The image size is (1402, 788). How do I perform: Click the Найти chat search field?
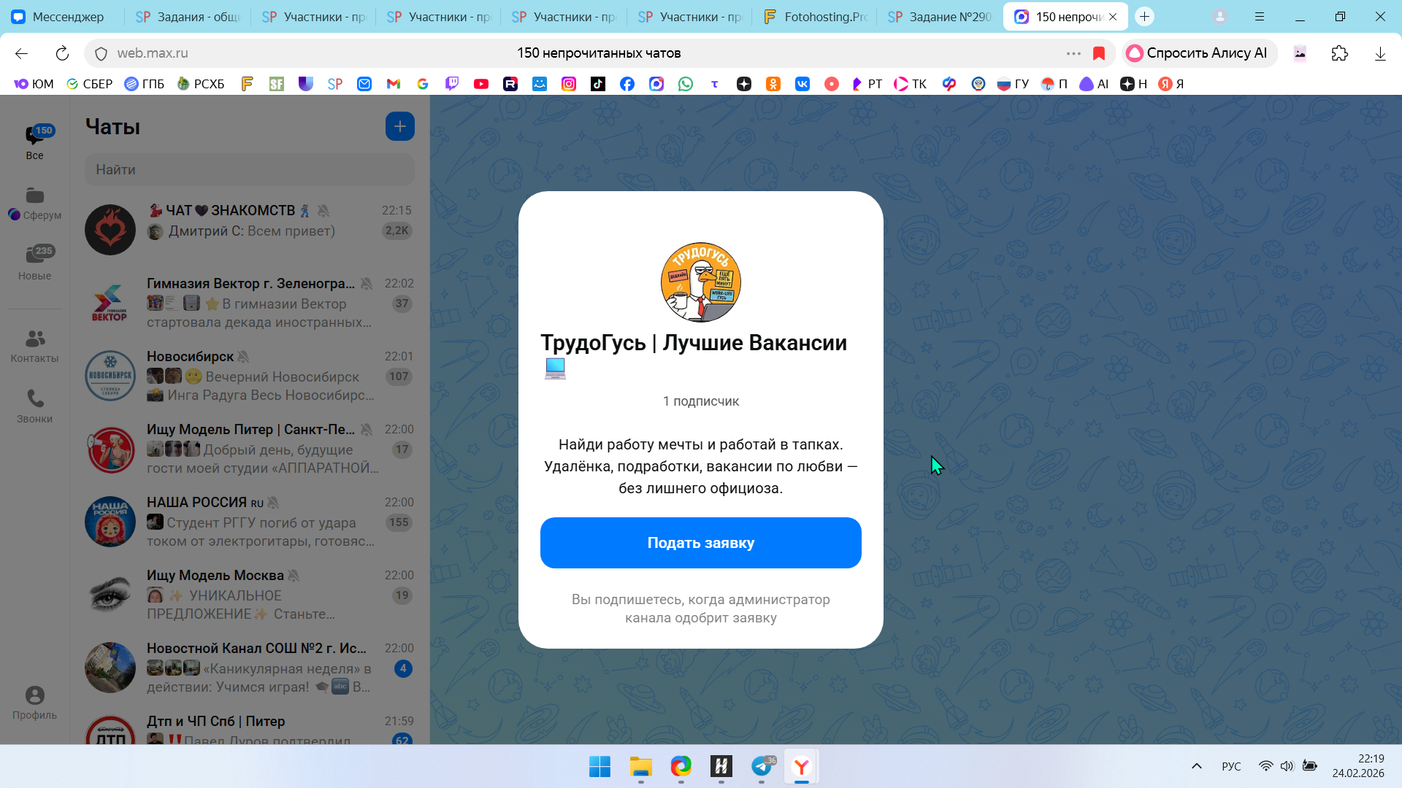point(250,169)
